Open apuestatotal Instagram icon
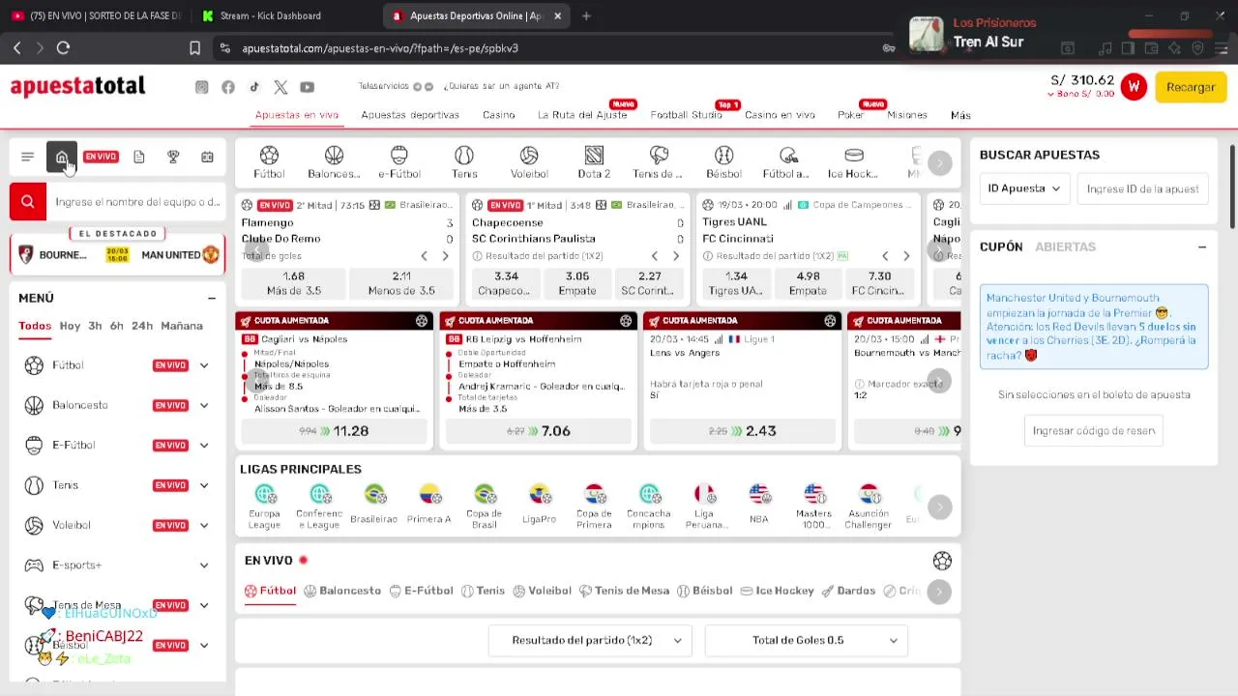This screenshot has height=696, width=1238. click(x=201, y=87)
